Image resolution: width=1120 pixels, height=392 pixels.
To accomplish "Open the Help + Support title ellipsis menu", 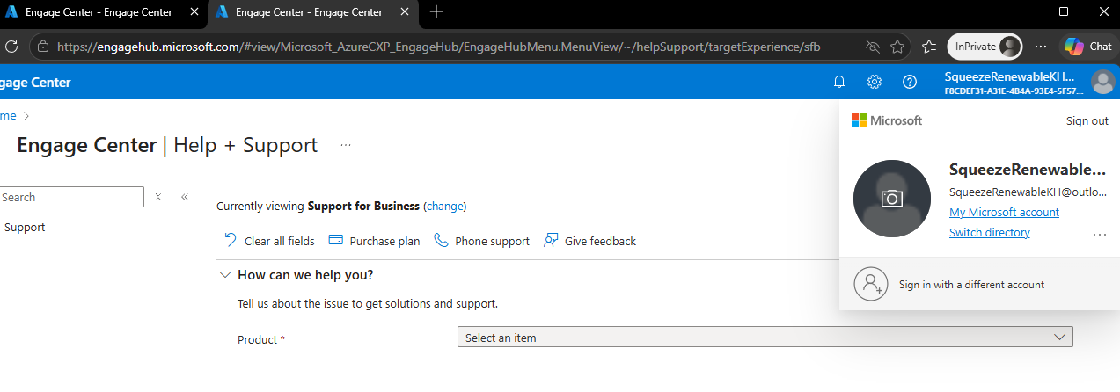I will 346,145.
